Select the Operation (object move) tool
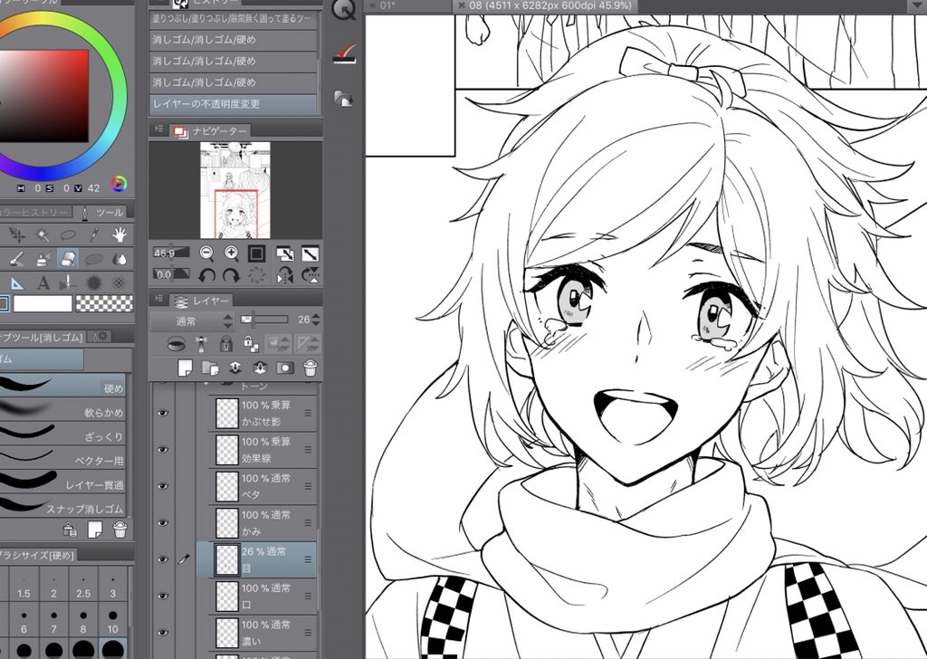The image size is (927, 659). (x=16, y=235)
